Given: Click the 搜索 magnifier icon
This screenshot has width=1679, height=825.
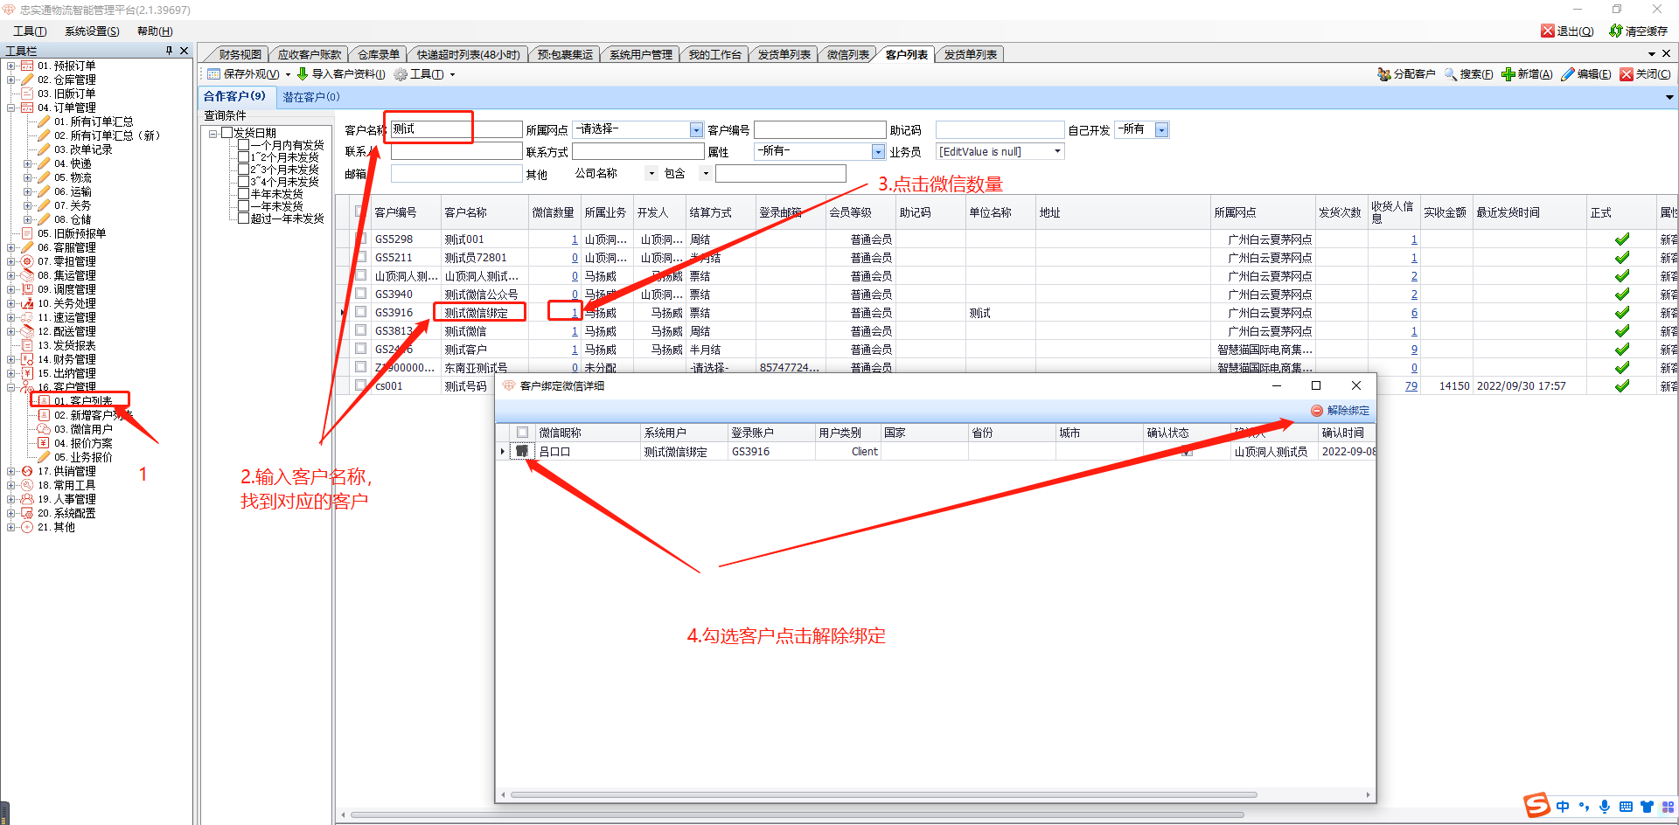Looking at the screenshot, I should pos(1450,74).
